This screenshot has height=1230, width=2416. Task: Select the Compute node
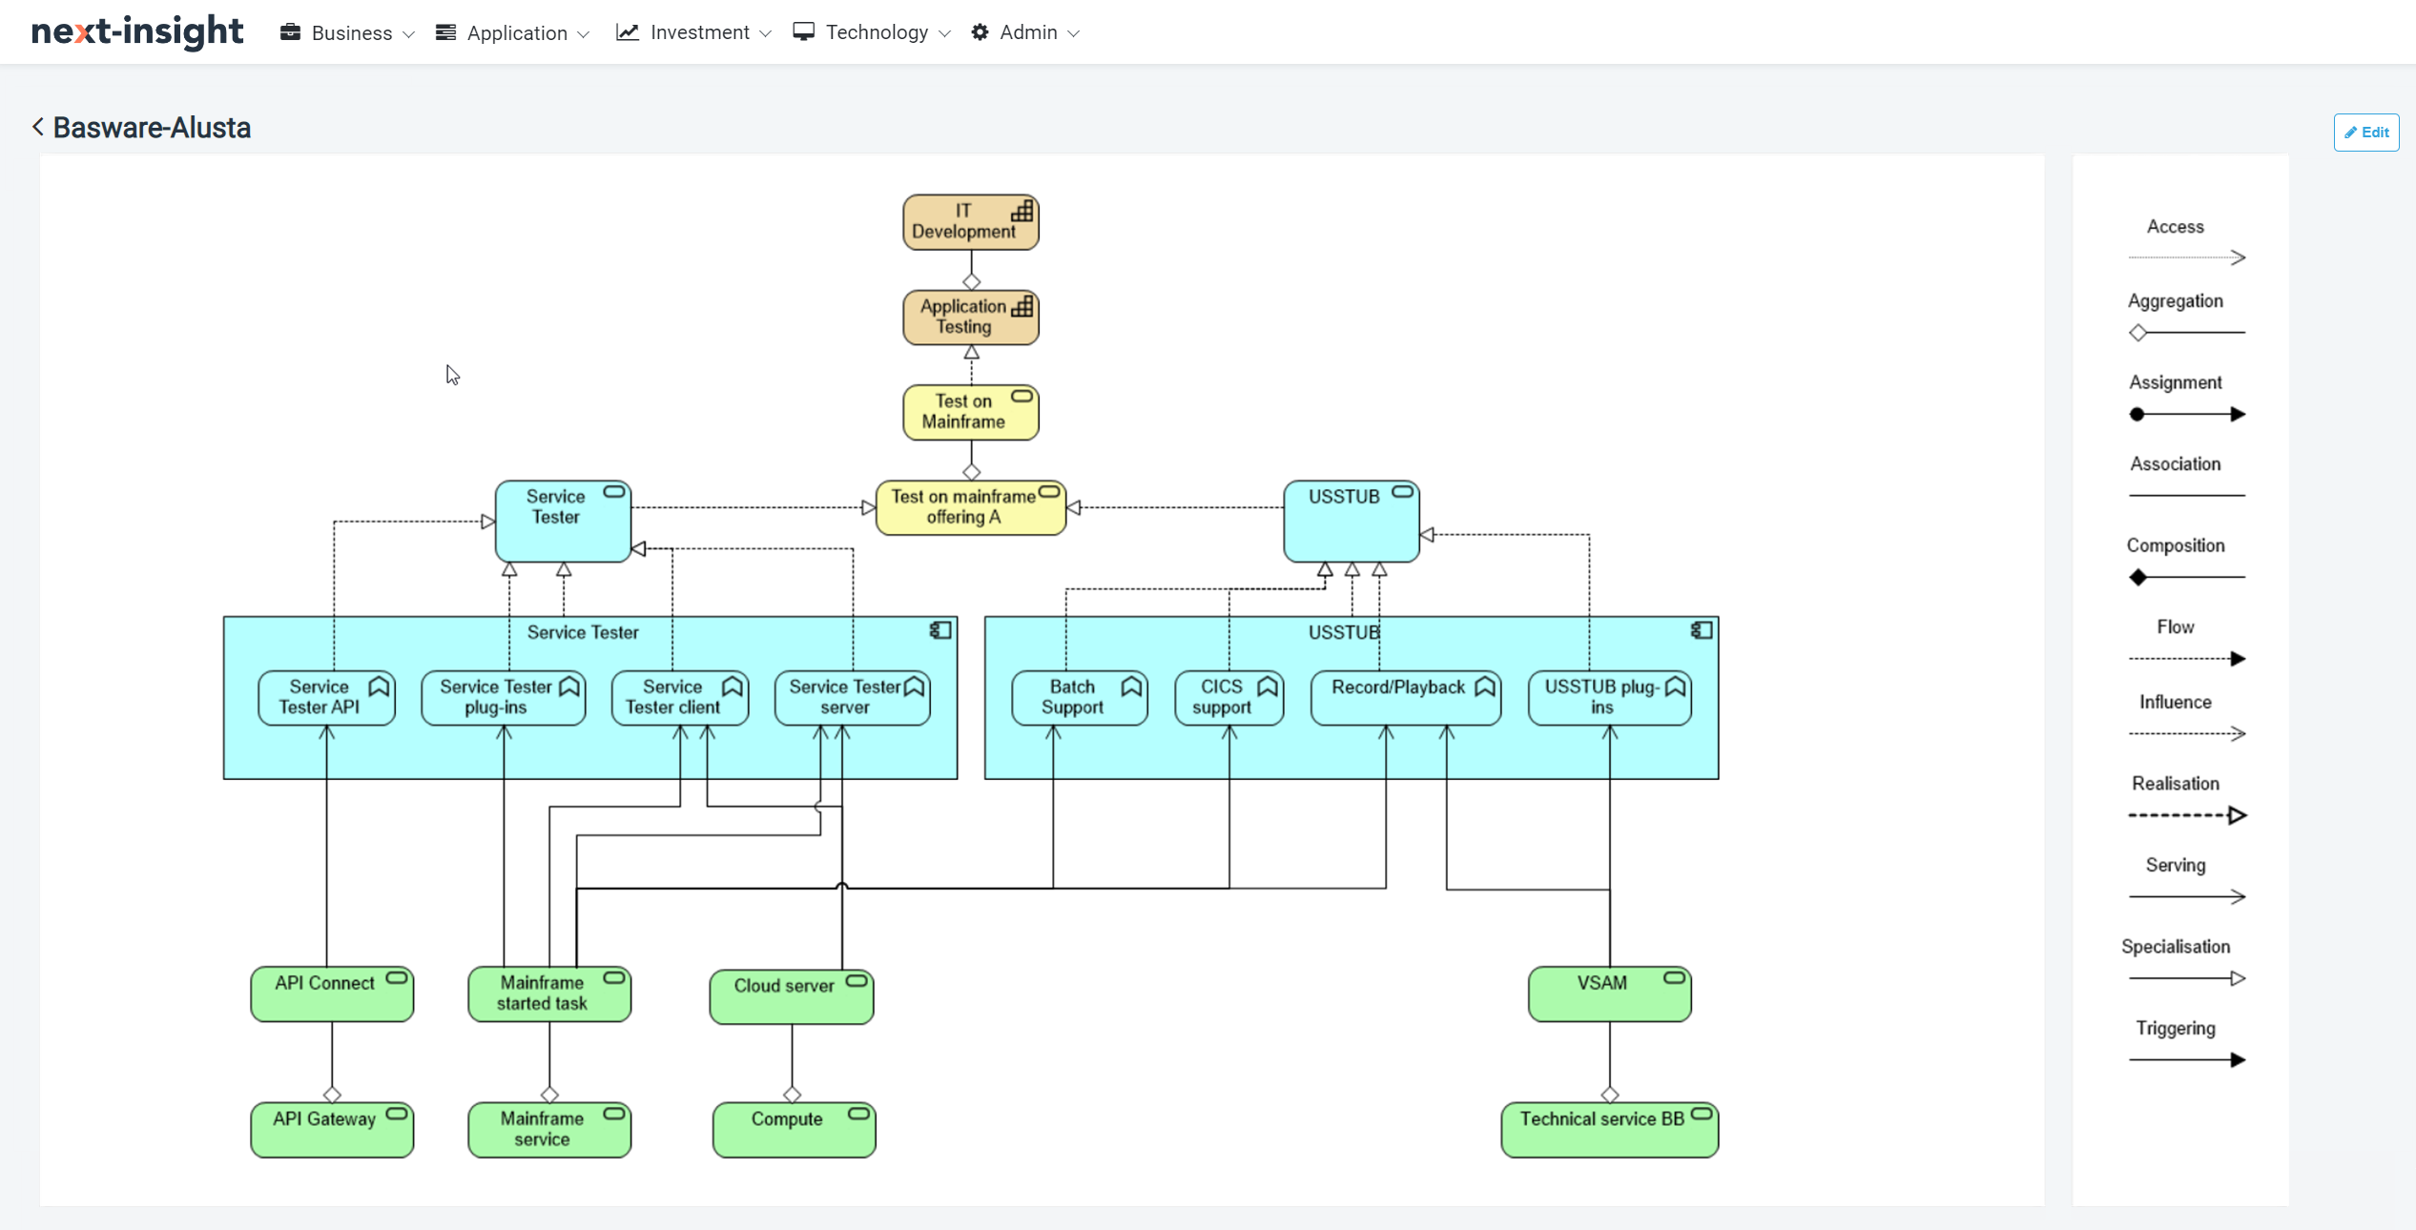pyautogui.click(x=795, y=1130)
